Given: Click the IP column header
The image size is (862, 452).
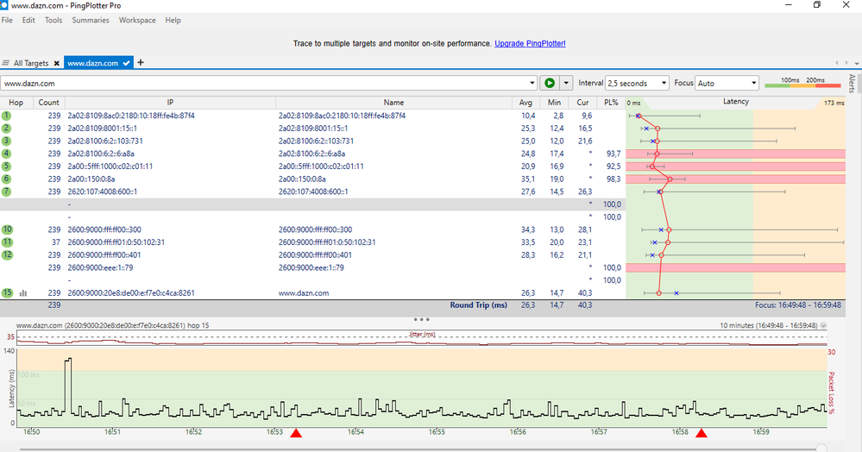Looking at the screenshot, I should (x=171, y=103).
